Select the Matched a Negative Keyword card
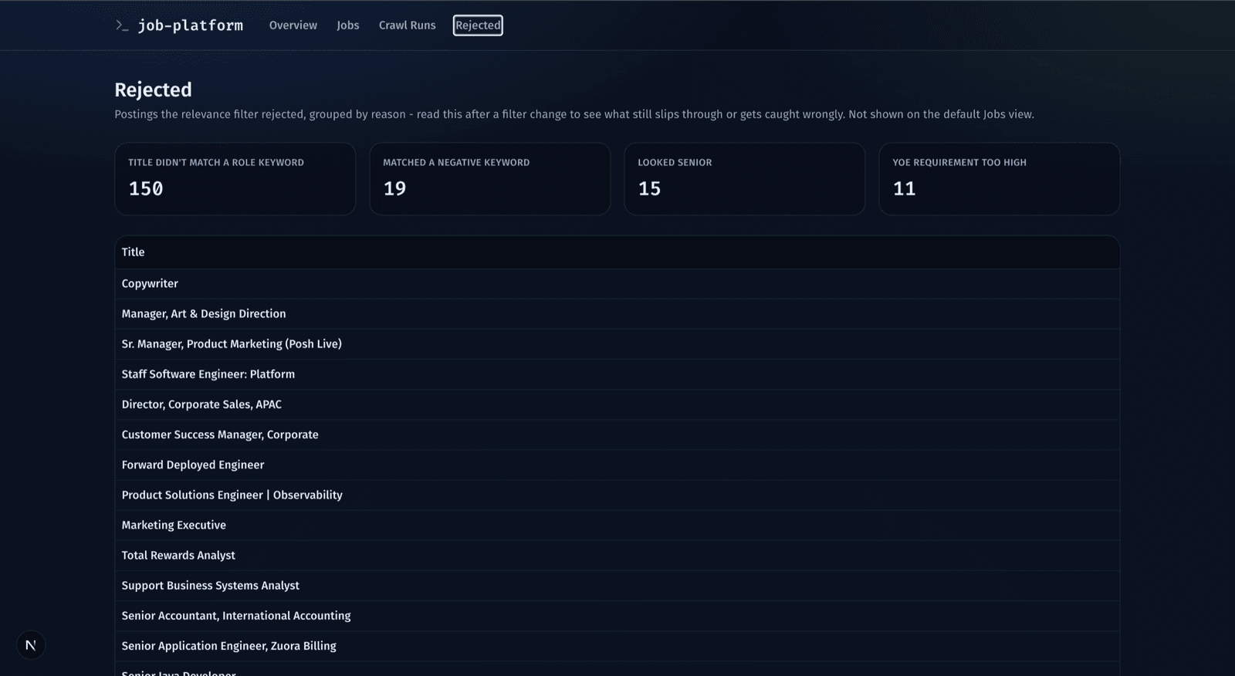 tap(490, 179)
